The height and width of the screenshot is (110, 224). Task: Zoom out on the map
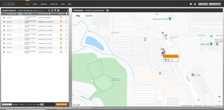click(x=219, y=102)
